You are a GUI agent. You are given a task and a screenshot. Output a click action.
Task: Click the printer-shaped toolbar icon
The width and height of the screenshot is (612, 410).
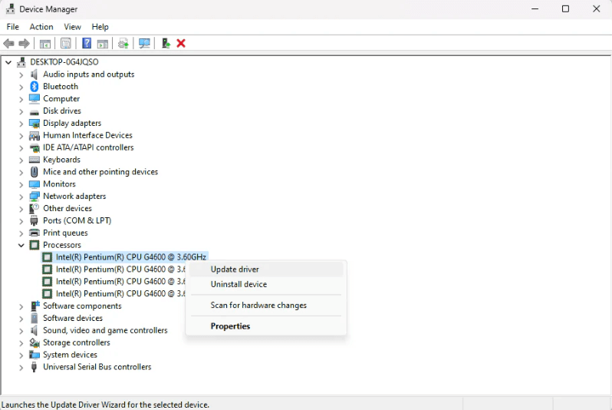coord(123,44)
